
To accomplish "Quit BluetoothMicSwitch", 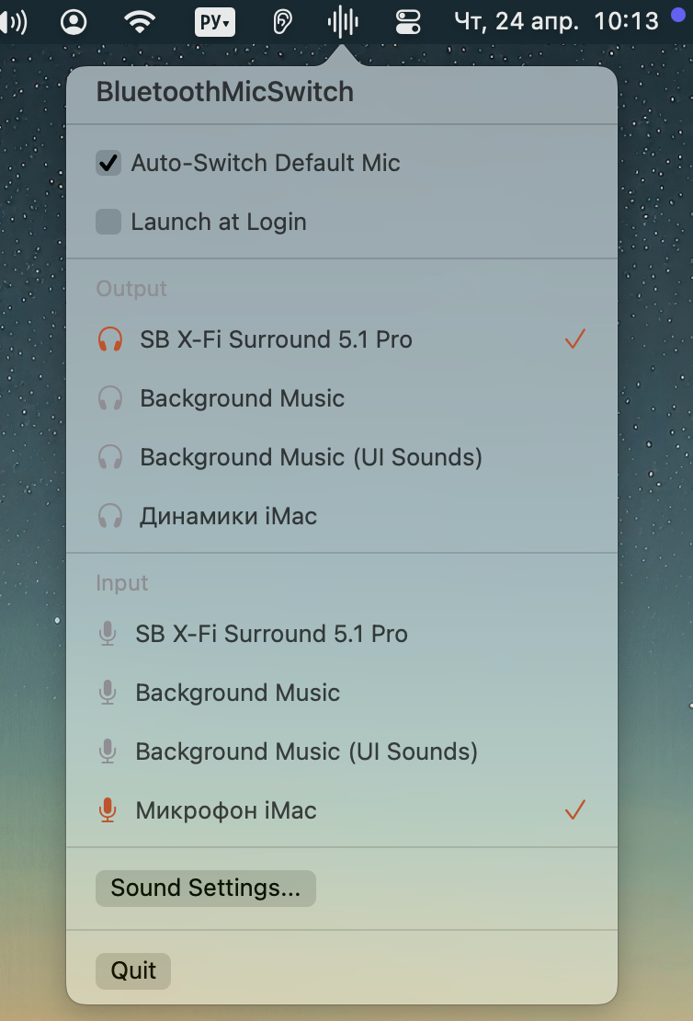I will [x=133, y=970].
